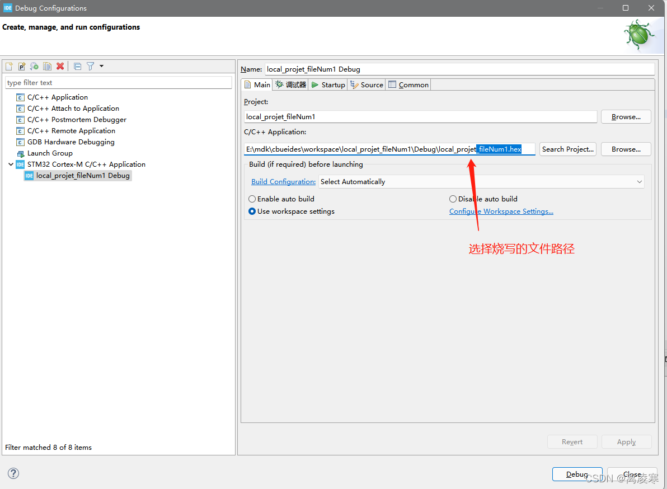Click Duplicate launch configuration icon
Image resolution: width=667 pixels, height=489 pixels.
(47, 67)
